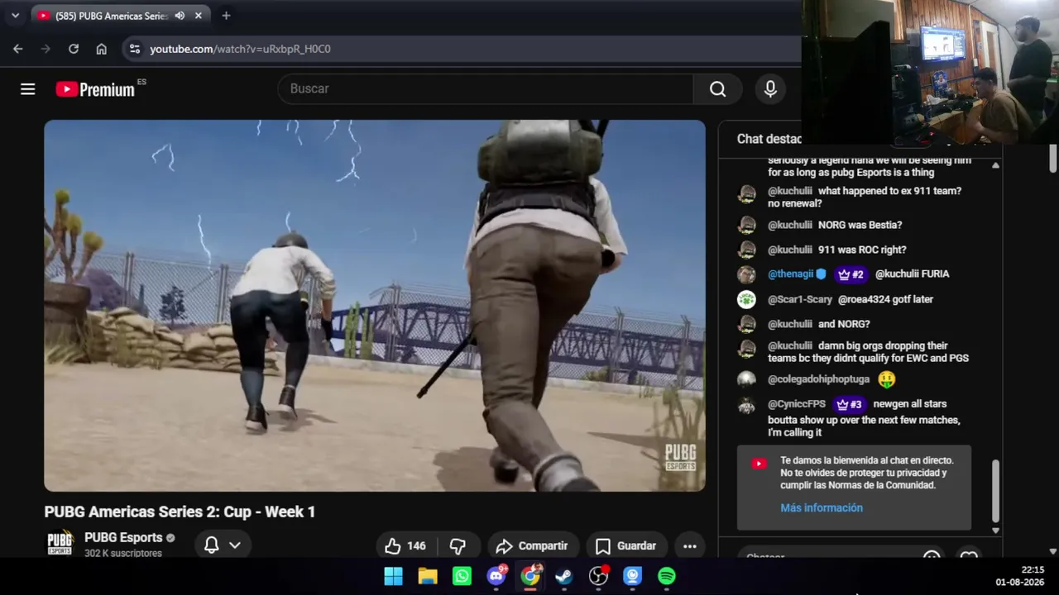Like the video with 146 likes
Image resolution: width=1059 pixels, height=595 pixels.
[x=405, y=545]
